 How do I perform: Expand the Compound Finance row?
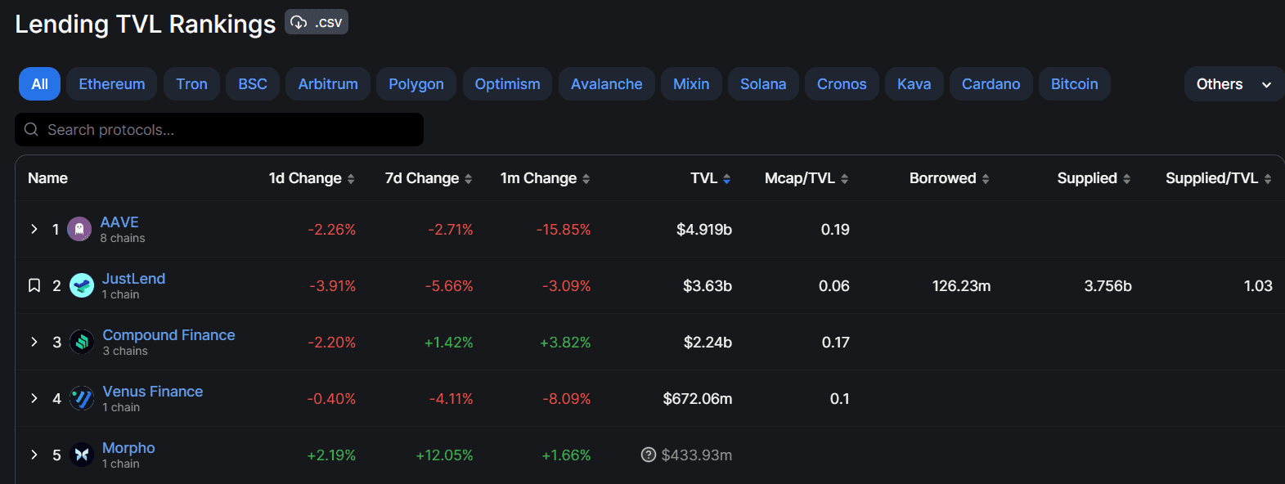(x=34, y=342)
